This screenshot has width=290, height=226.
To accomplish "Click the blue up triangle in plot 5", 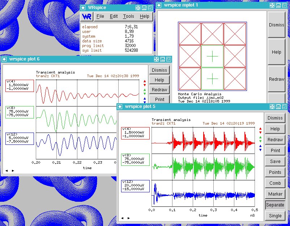I will click(x=260, y=146).
